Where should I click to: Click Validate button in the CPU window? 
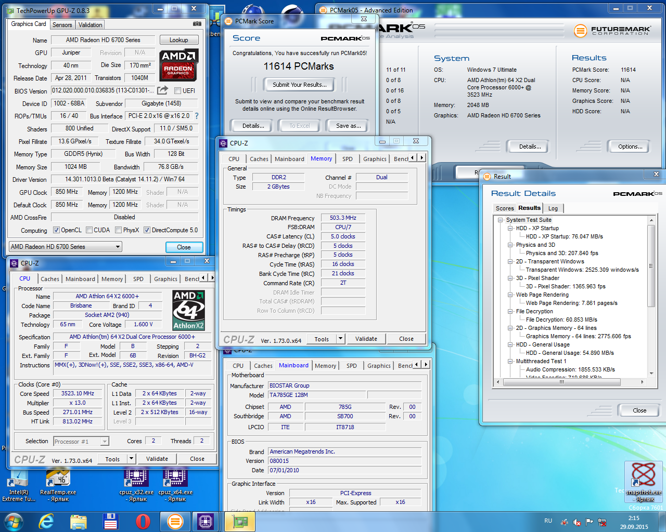157,459
